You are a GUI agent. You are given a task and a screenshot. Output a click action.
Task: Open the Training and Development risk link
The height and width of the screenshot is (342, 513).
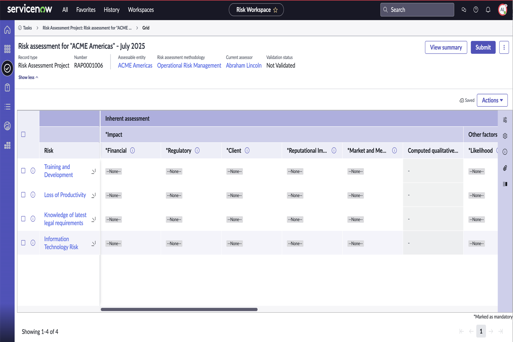[x=58, y=171]
